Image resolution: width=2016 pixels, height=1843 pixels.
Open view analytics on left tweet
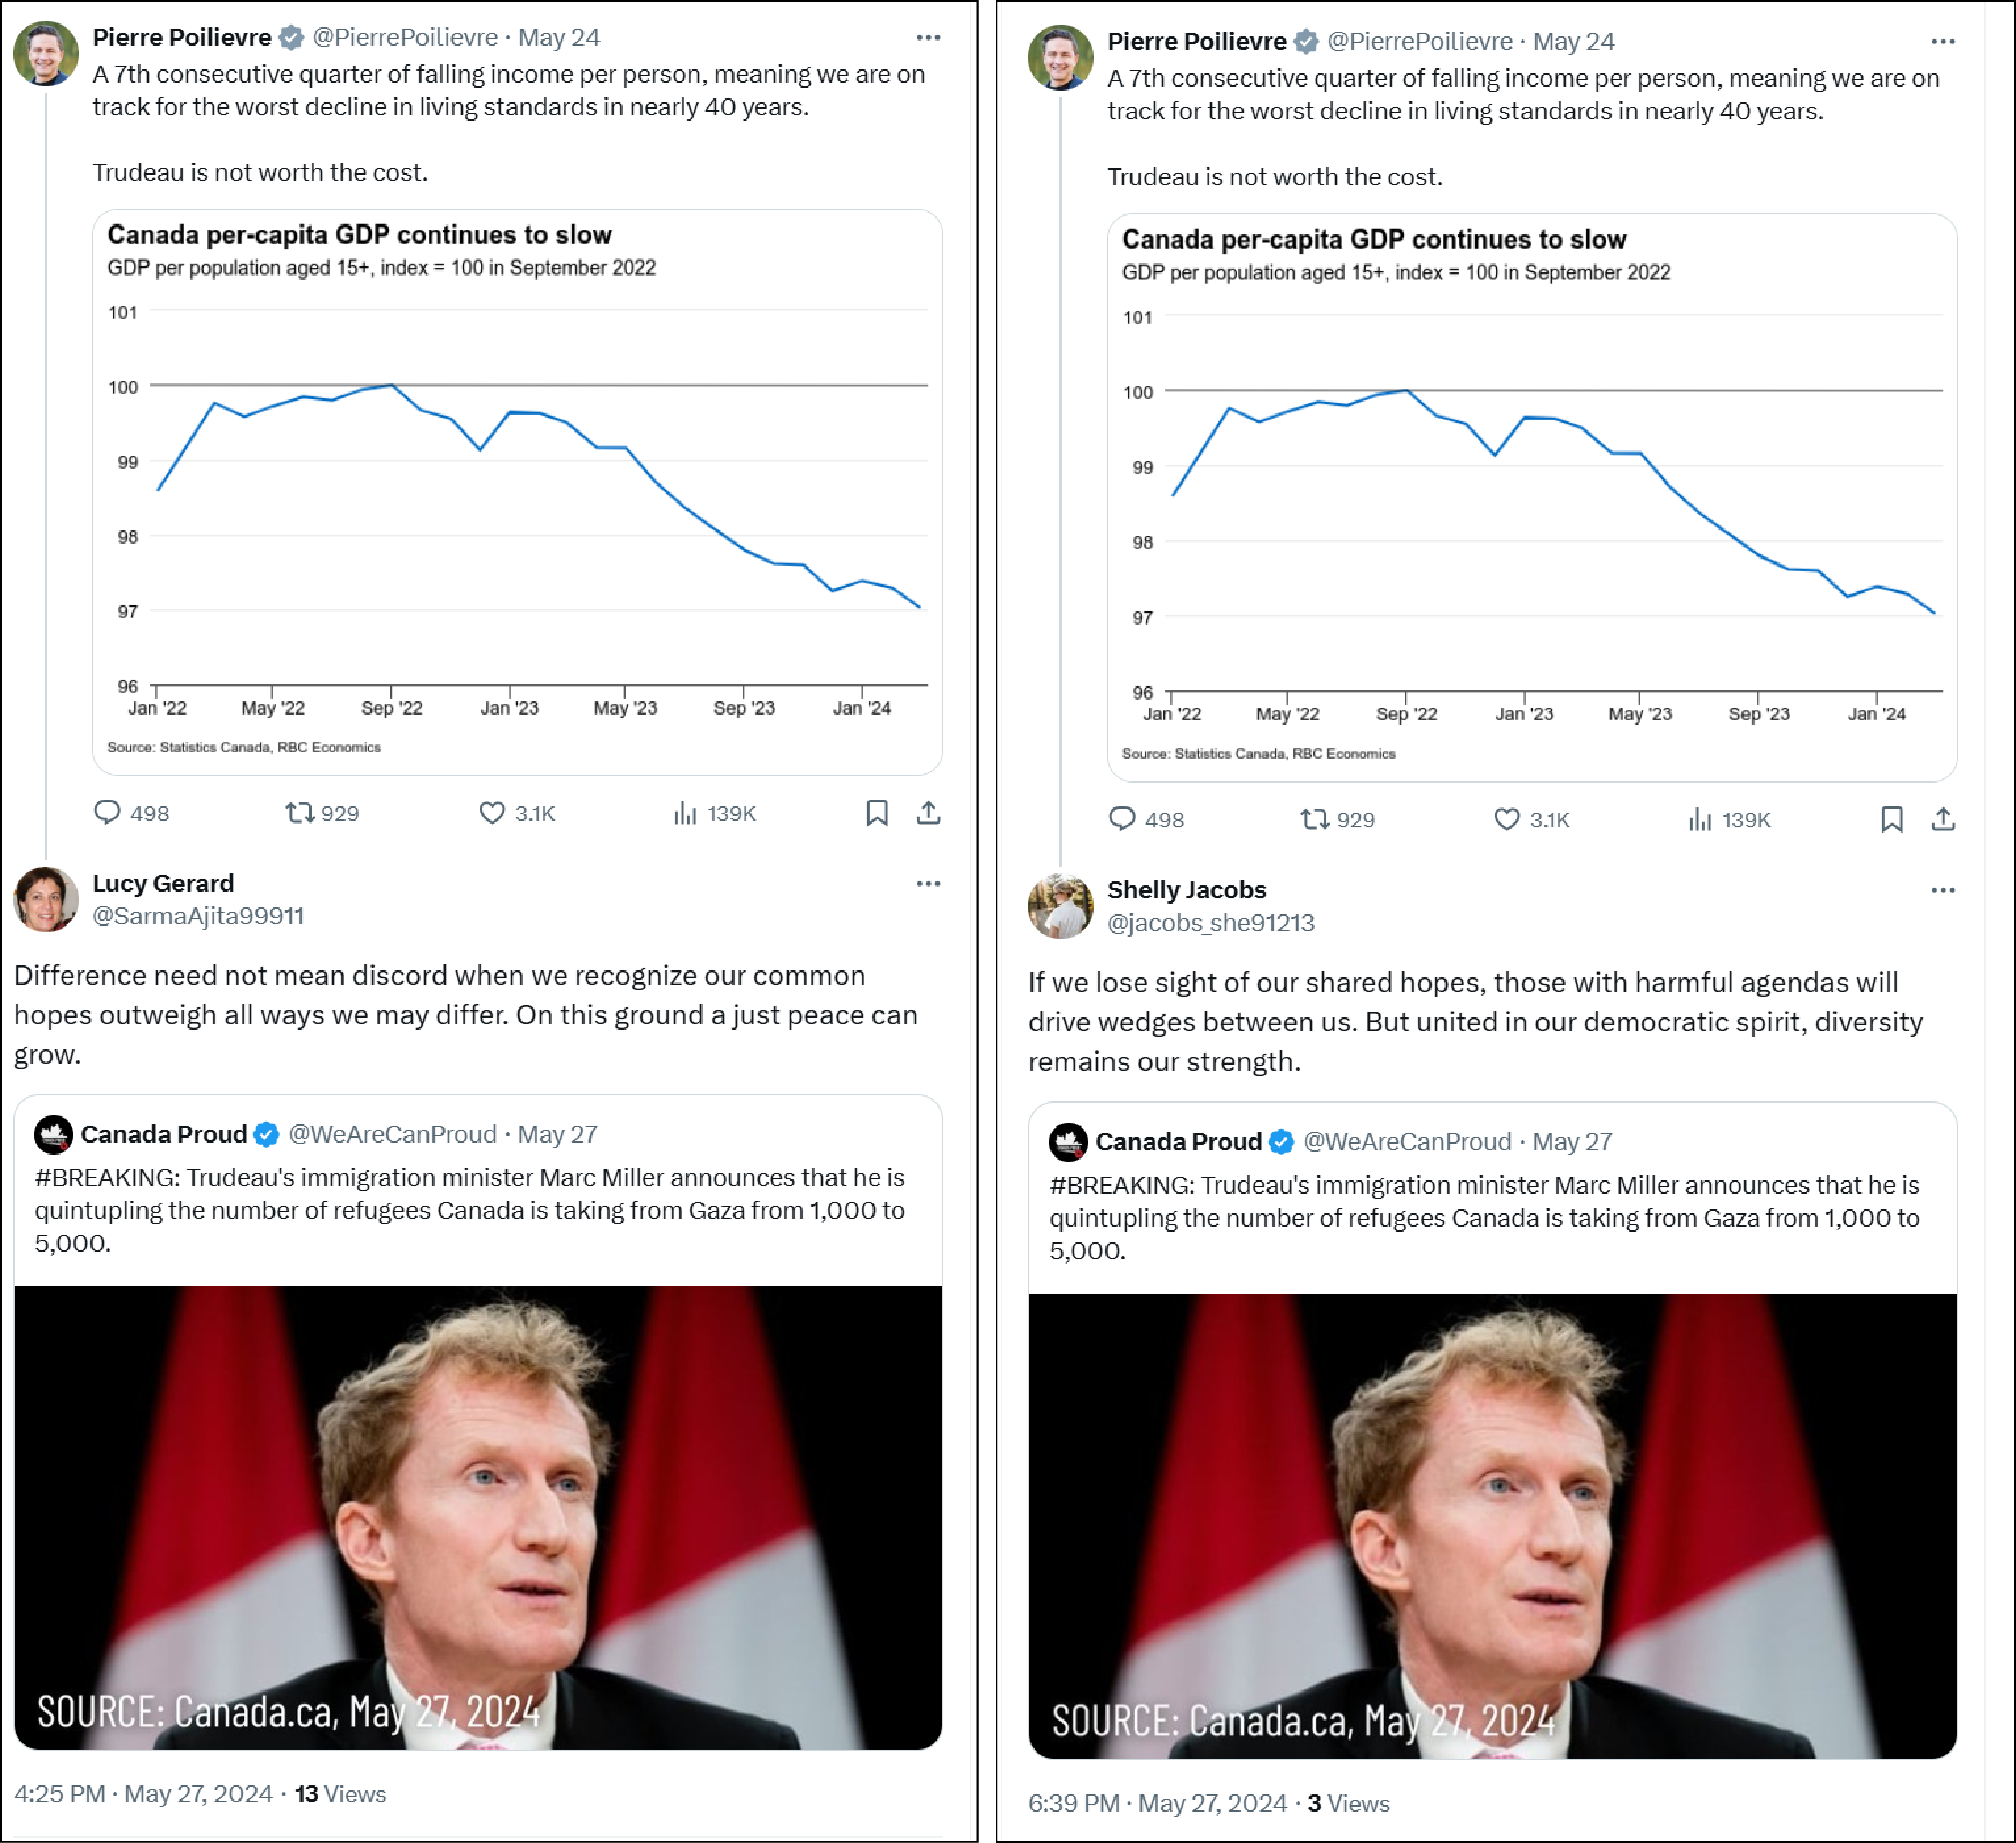coord(685,813)
